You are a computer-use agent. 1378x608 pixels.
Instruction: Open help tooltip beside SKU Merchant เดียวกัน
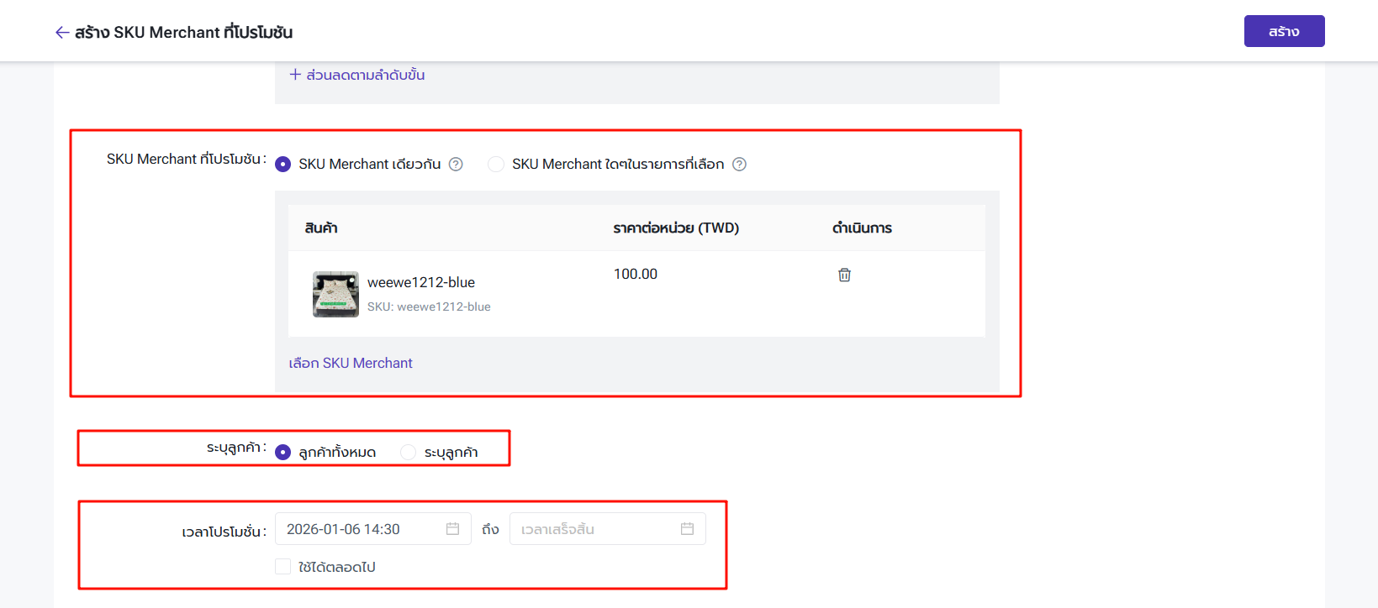tap(456, 165)
